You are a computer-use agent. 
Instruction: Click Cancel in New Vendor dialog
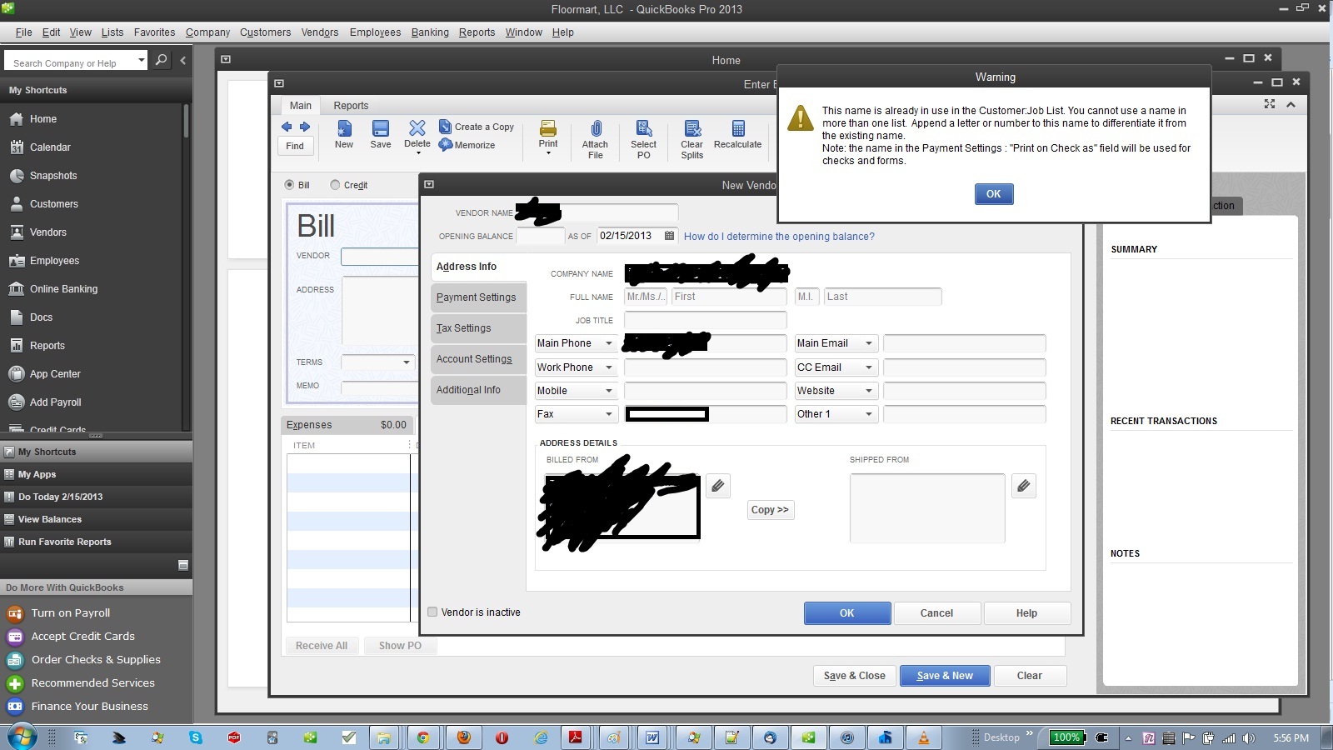click(x=936, y=613)
